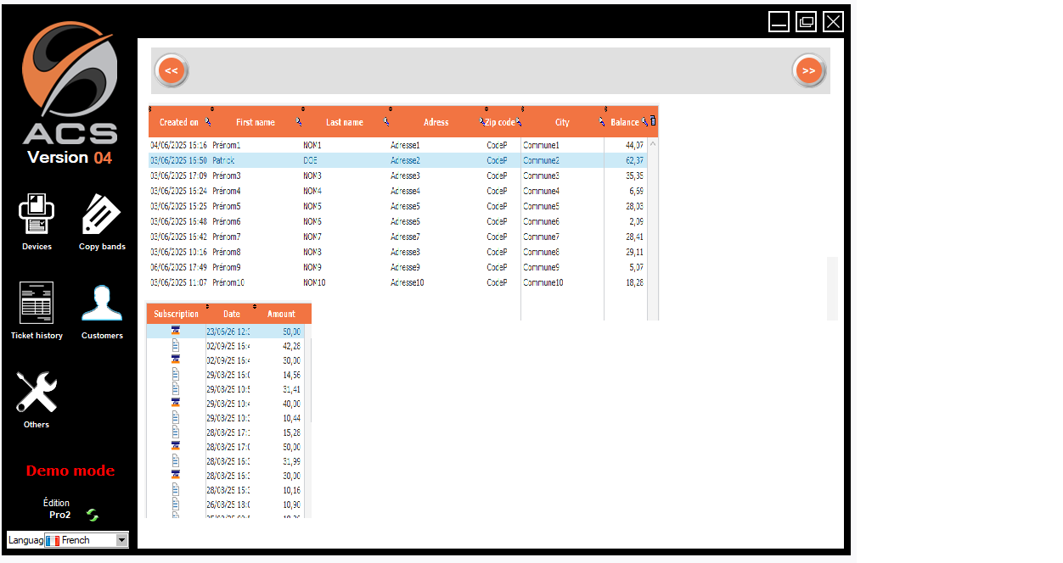1063x563 pixels.
Task: Open the Copy bands section
Action: 102,220
